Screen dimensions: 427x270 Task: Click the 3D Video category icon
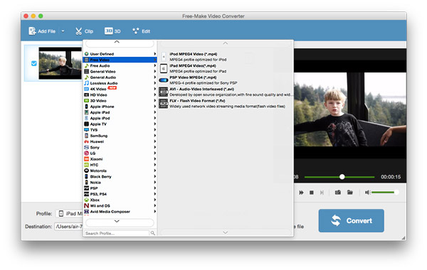click(x=86, y=101)
